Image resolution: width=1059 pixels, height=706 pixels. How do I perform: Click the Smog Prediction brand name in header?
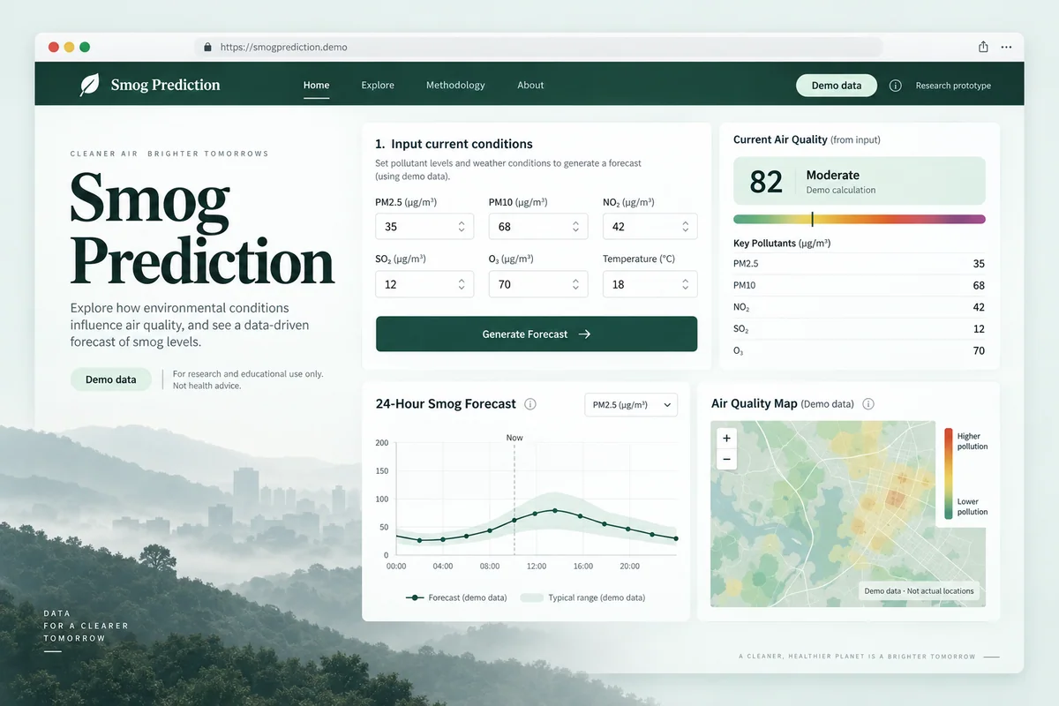tap(165, 85)
